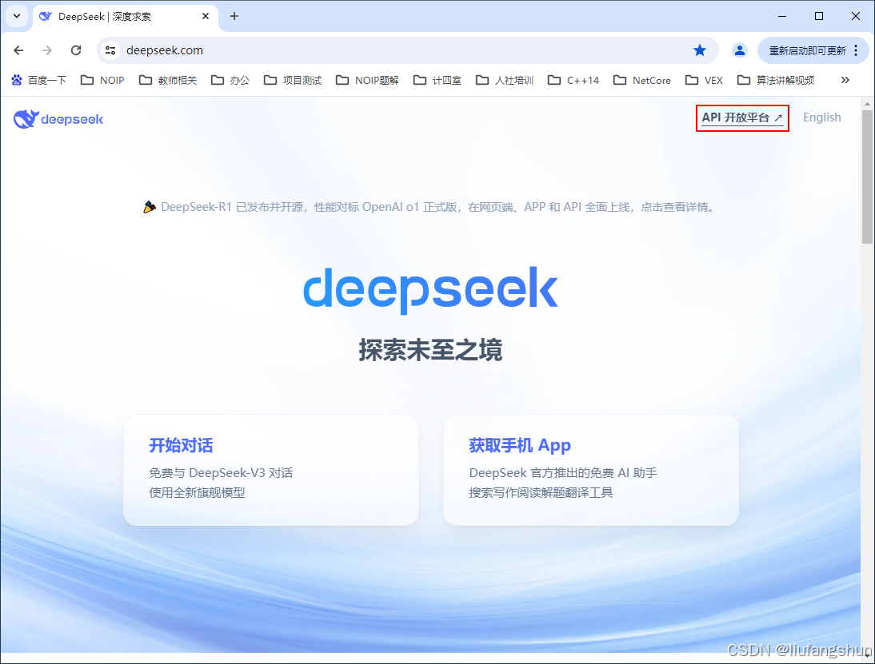Open Chrome three-dot menu
The height and width of the screenshot is (664, 875).
click(x=856, y=50)
